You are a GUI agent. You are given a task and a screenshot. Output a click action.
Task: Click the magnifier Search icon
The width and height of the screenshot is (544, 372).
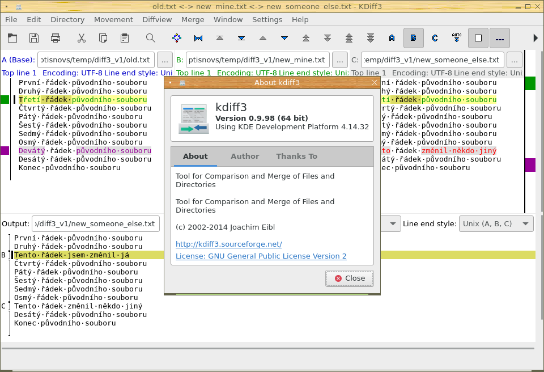tap(150, 38)
